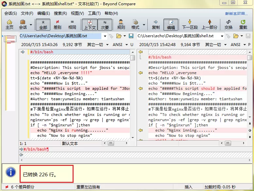Click the right pane save disk icon
Screen dimensions: 254x191
pos(248,36)
